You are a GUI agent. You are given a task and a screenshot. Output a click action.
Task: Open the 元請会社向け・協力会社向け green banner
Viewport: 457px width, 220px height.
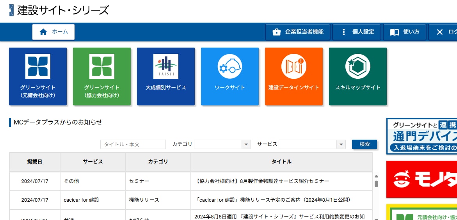[x=421, y=212]
